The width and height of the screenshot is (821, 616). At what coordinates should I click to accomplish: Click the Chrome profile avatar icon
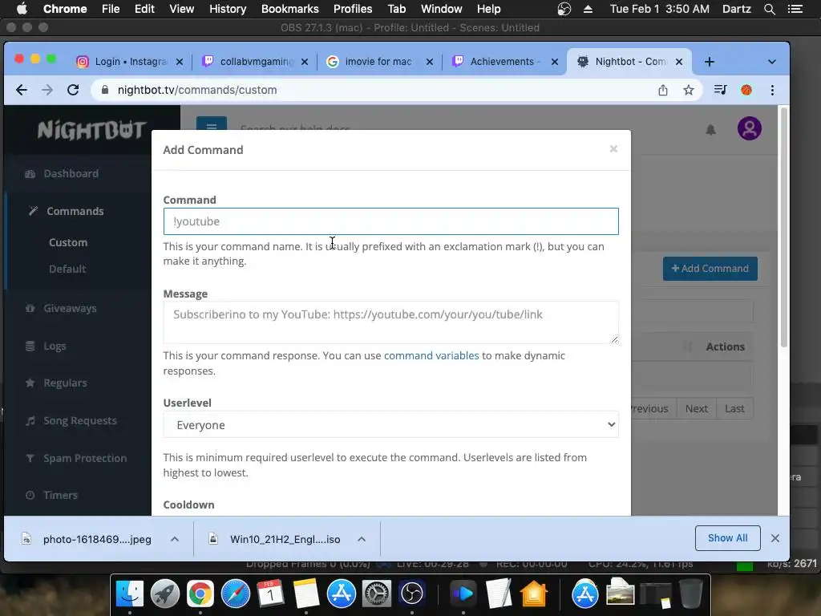[x=746, y=90]
